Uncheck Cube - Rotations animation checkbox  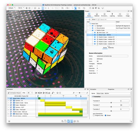point(11,105)
